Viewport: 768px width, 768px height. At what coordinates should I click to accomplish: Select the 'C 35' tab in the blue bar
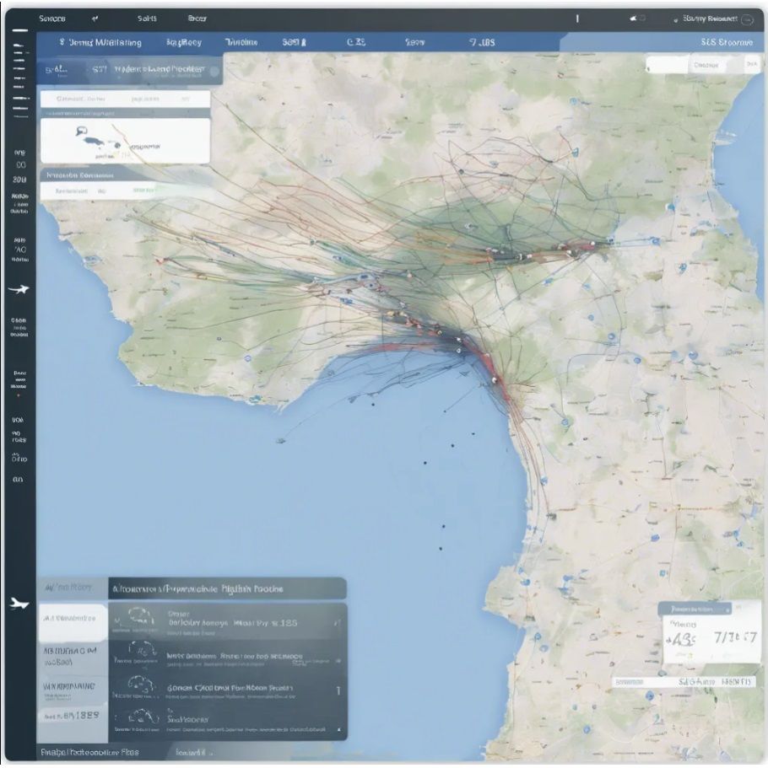[357, 42]
